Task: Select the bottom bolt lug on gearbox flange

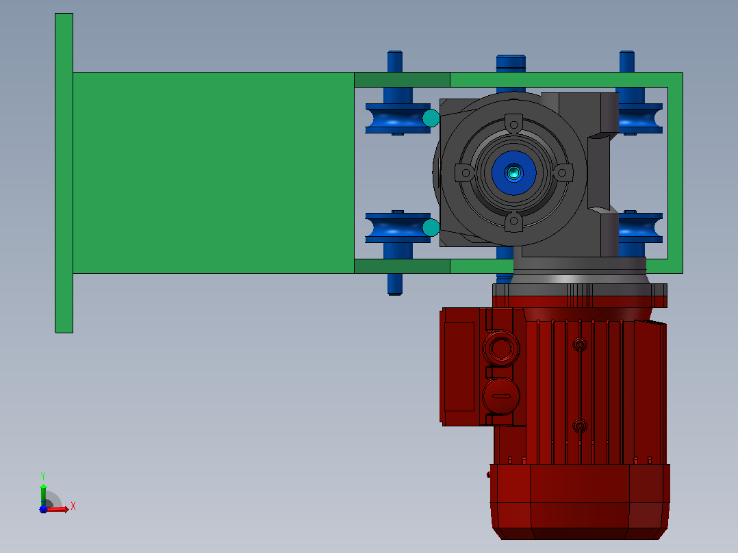Action: (514, 222)
